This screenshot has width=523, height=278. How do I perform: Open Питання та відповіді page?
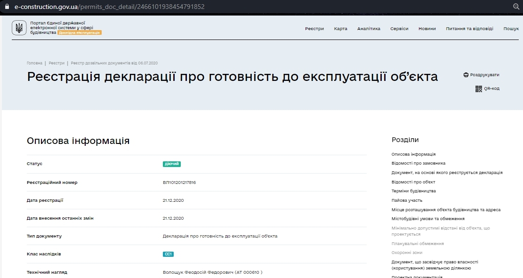coord(470,29)
